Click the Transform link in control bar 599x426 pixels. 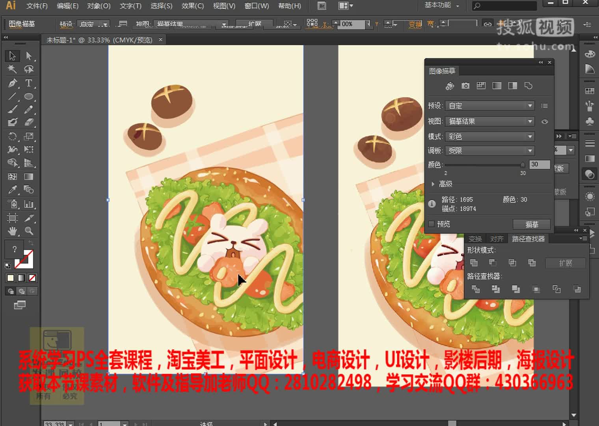[x=415, y=24]
